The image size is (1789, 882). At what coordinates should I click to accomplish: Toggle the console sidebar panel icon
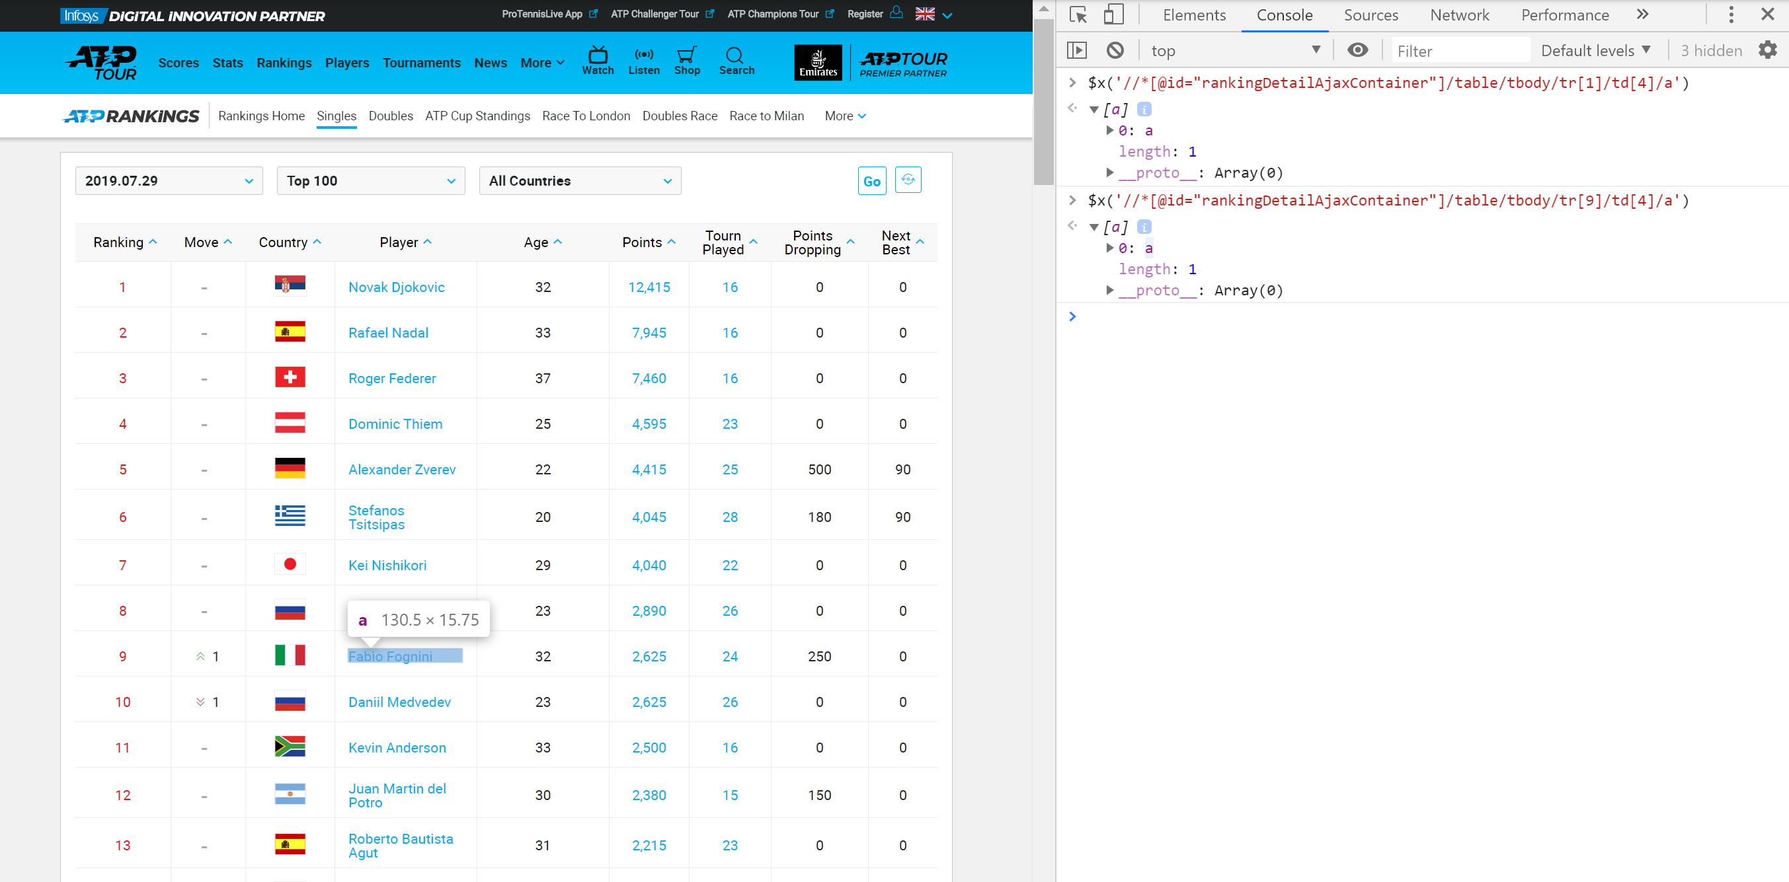pyautogui.click(x=1076, y=50)
